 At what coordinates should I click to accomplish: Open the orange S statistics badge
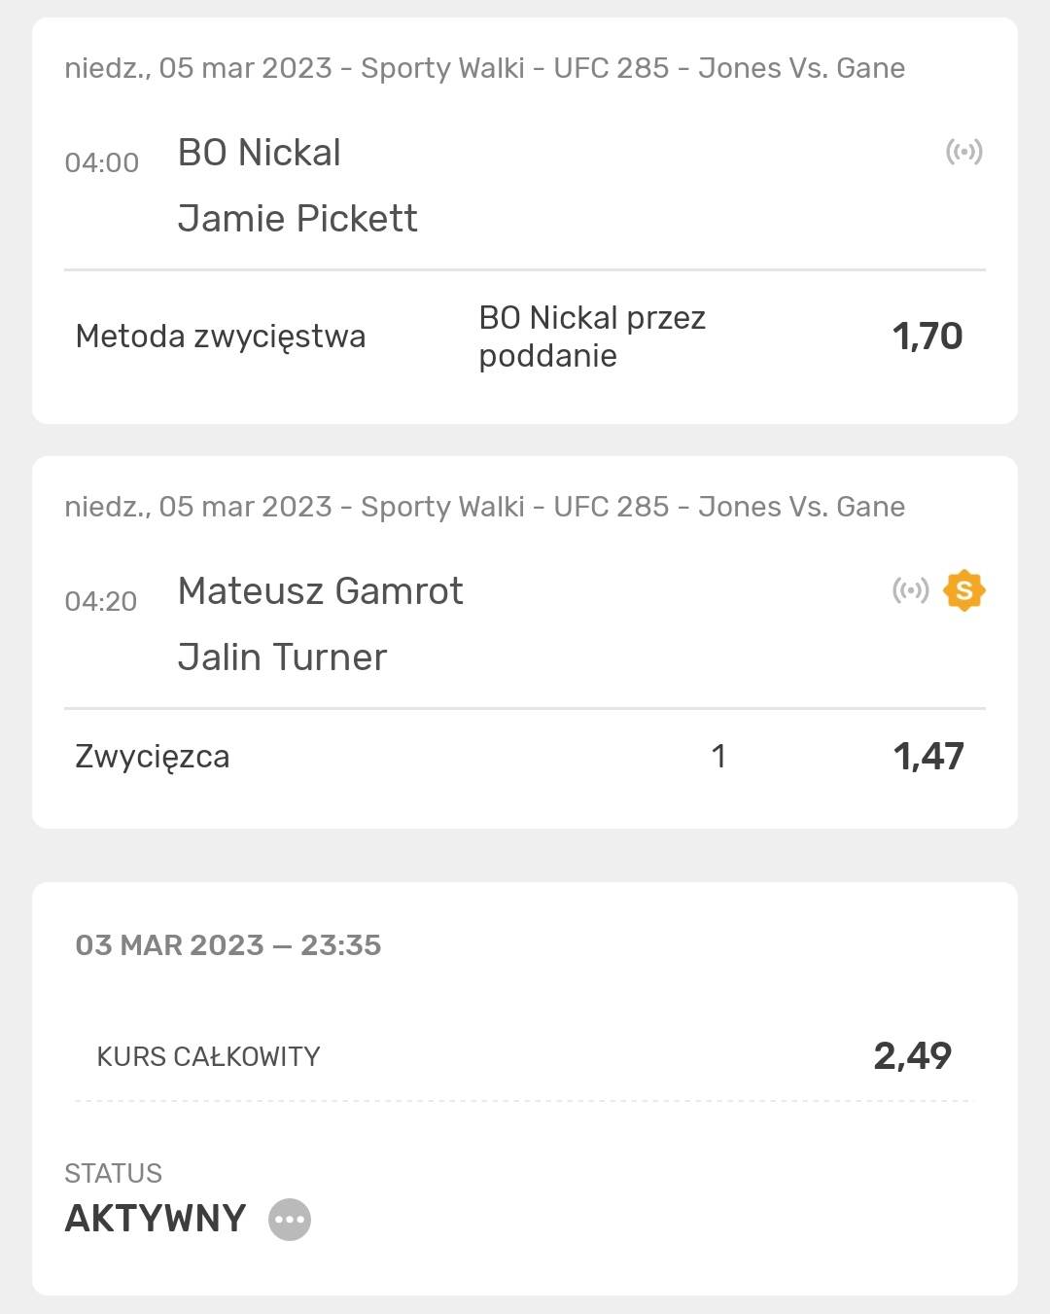(964, 590)
